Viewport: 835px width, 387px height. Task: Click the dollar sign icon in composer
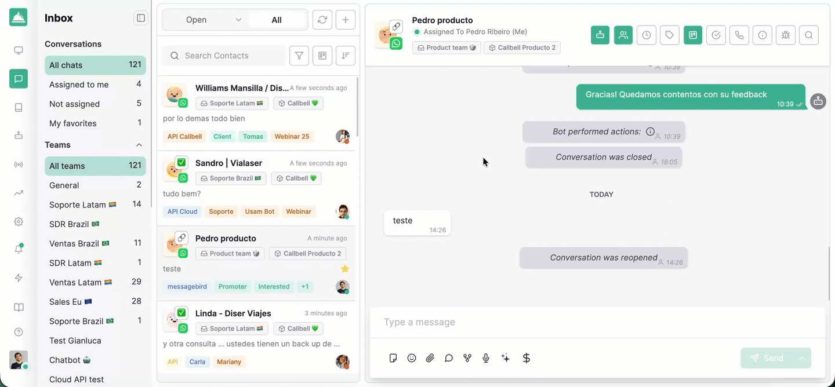(x=527, y=358)
